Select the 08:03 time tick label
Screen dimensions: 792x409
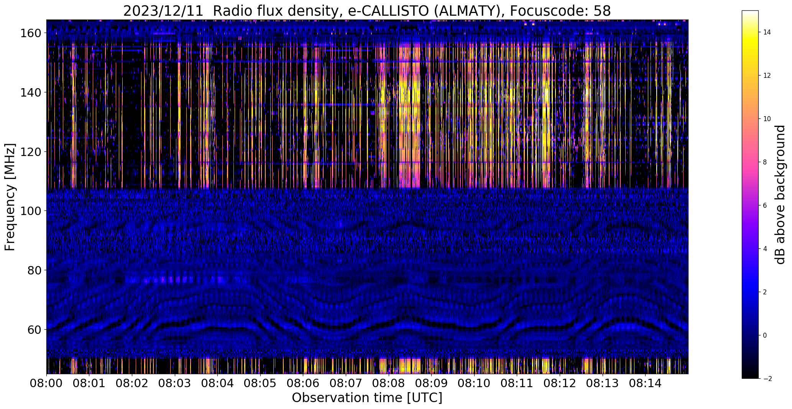coord(175,383)
